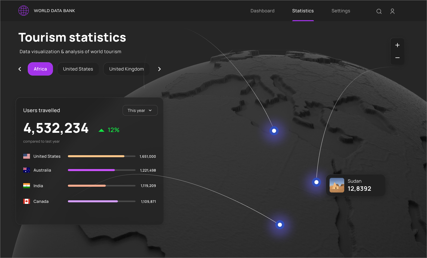Click the Canada row label
427x258 pixels.
(x=41, y=201)
